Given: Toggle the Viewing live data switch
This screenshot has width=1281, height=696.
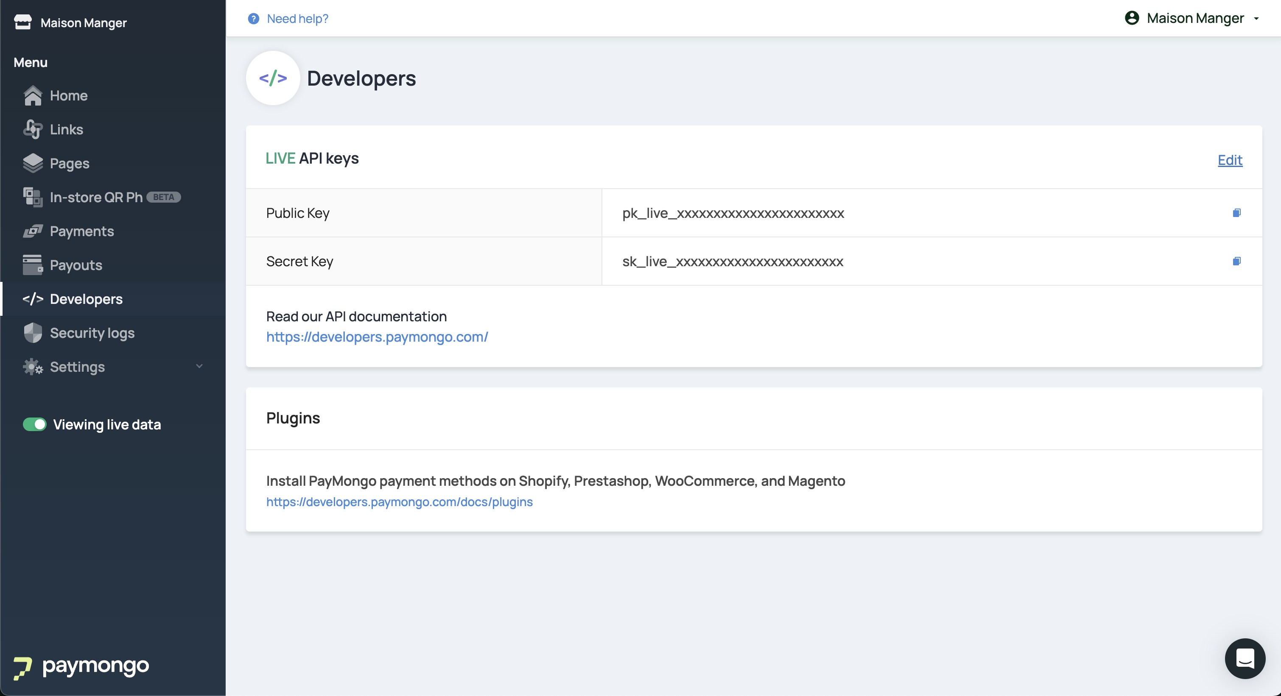Looking at the screenshot, I should pos(35,424).
